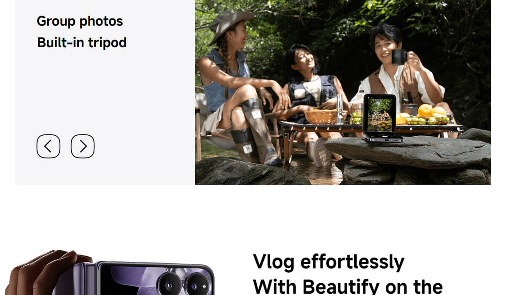Click the hand holding the purple phone
The width and height of the screenshot is (506, 295).
(x=46, y=273)
